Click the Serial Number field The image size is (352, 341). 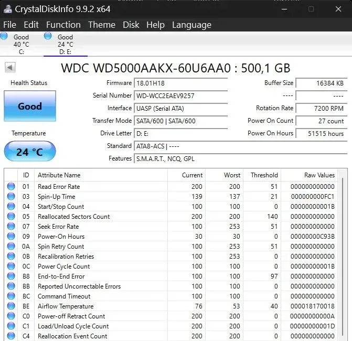tap(180, 96)
